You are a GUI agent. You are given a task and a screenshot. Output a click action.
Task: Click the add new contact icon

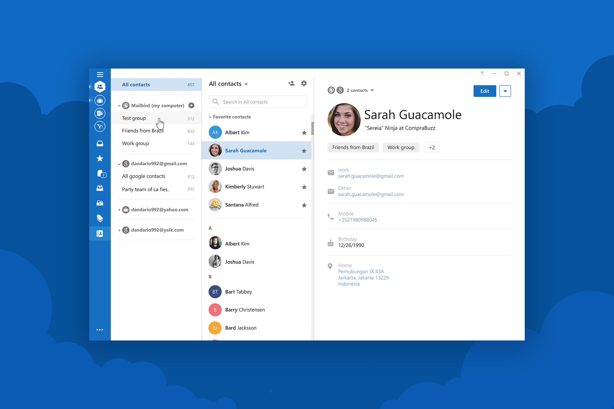click(x=291, y=83)
